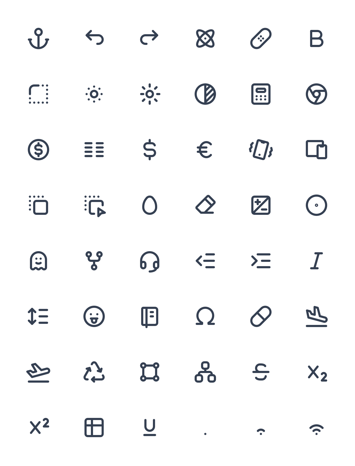Image resolution: width=355 pixels, height=466 pixels.
Task: Choose the recycle arrows icon
Action: (x=94, y=372)
